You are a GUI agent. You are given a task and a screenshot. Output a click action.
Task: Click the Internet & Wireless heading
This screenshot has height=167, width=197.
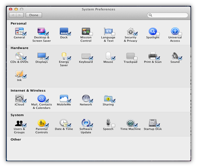tap(28, 91)
